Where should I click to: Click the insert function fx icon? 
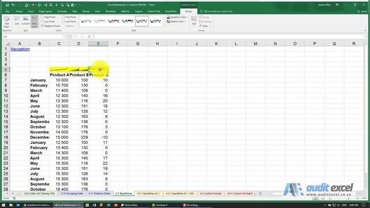pos(89,36)
